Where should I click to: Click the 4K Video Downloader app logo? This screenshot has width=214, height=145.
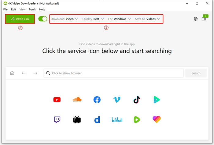point(5,3)
